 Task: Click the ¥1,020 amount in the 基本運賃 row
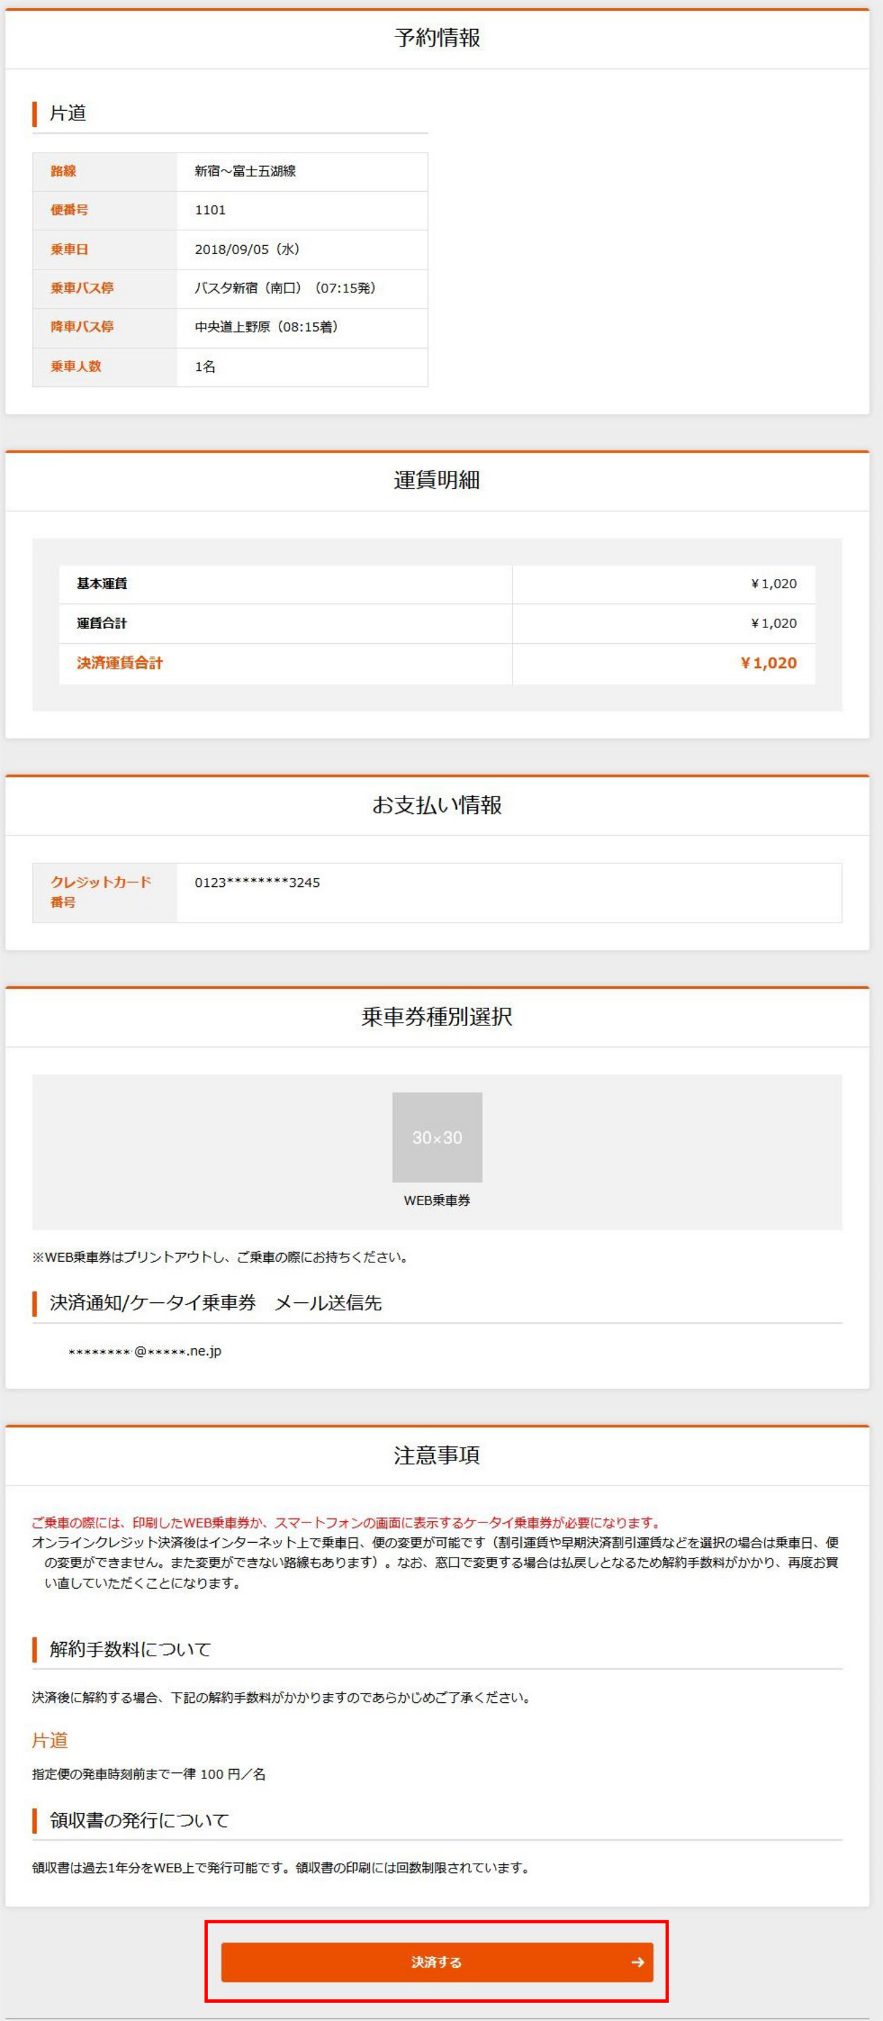click(773, 584)
